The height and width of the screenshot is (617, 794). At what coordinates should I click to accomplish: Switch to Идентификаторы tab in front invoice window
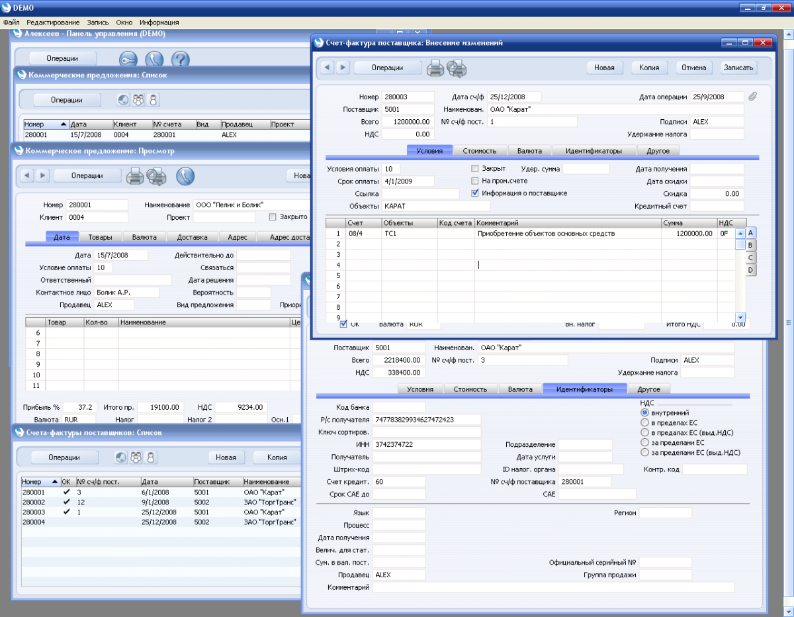click(594, 151)
